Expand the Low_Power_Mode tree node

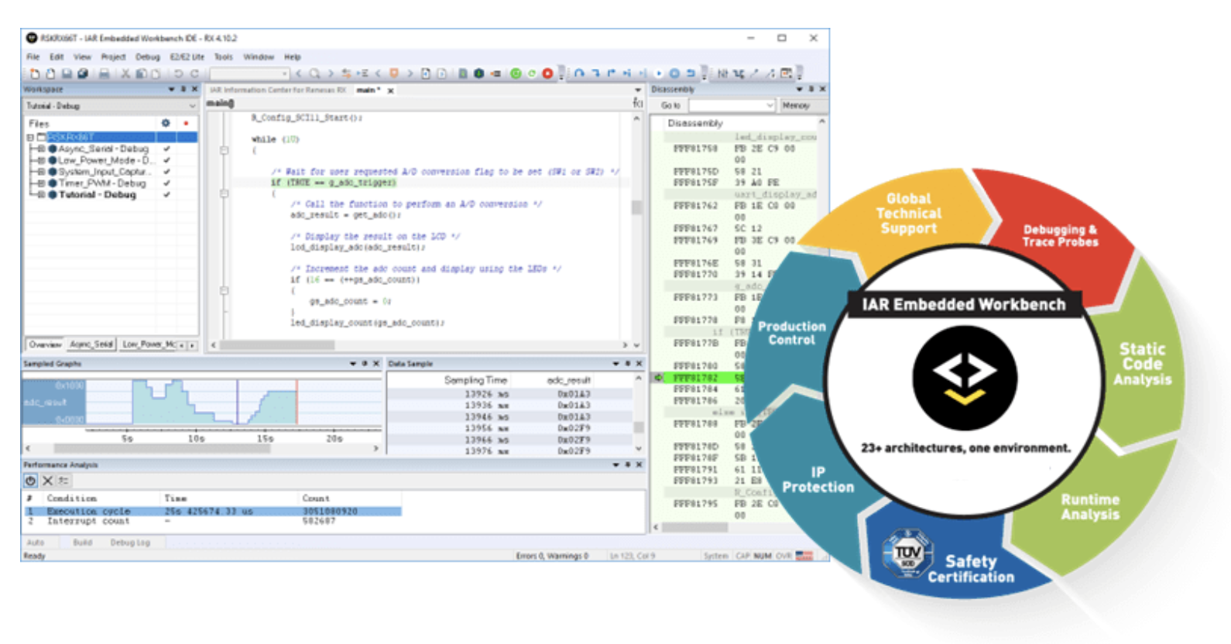(41, 160)
